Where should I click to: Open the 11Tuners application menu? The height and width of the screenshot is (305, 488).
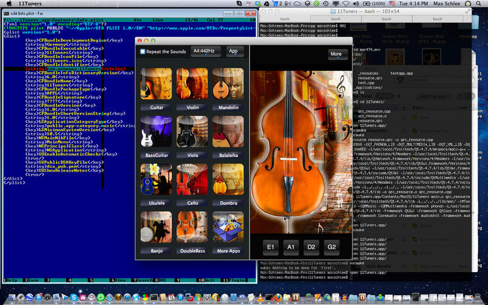[x=30, y=4]
